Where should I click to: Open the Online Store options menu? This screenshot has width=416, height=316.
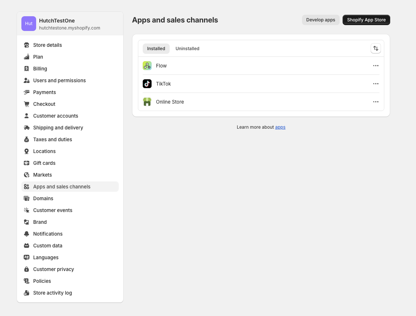click(x=375, y=102)
